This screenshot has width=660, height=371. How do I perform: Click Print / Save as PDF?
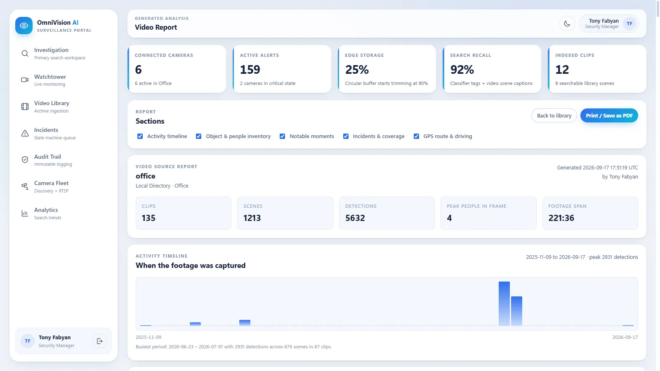(609, 115)
